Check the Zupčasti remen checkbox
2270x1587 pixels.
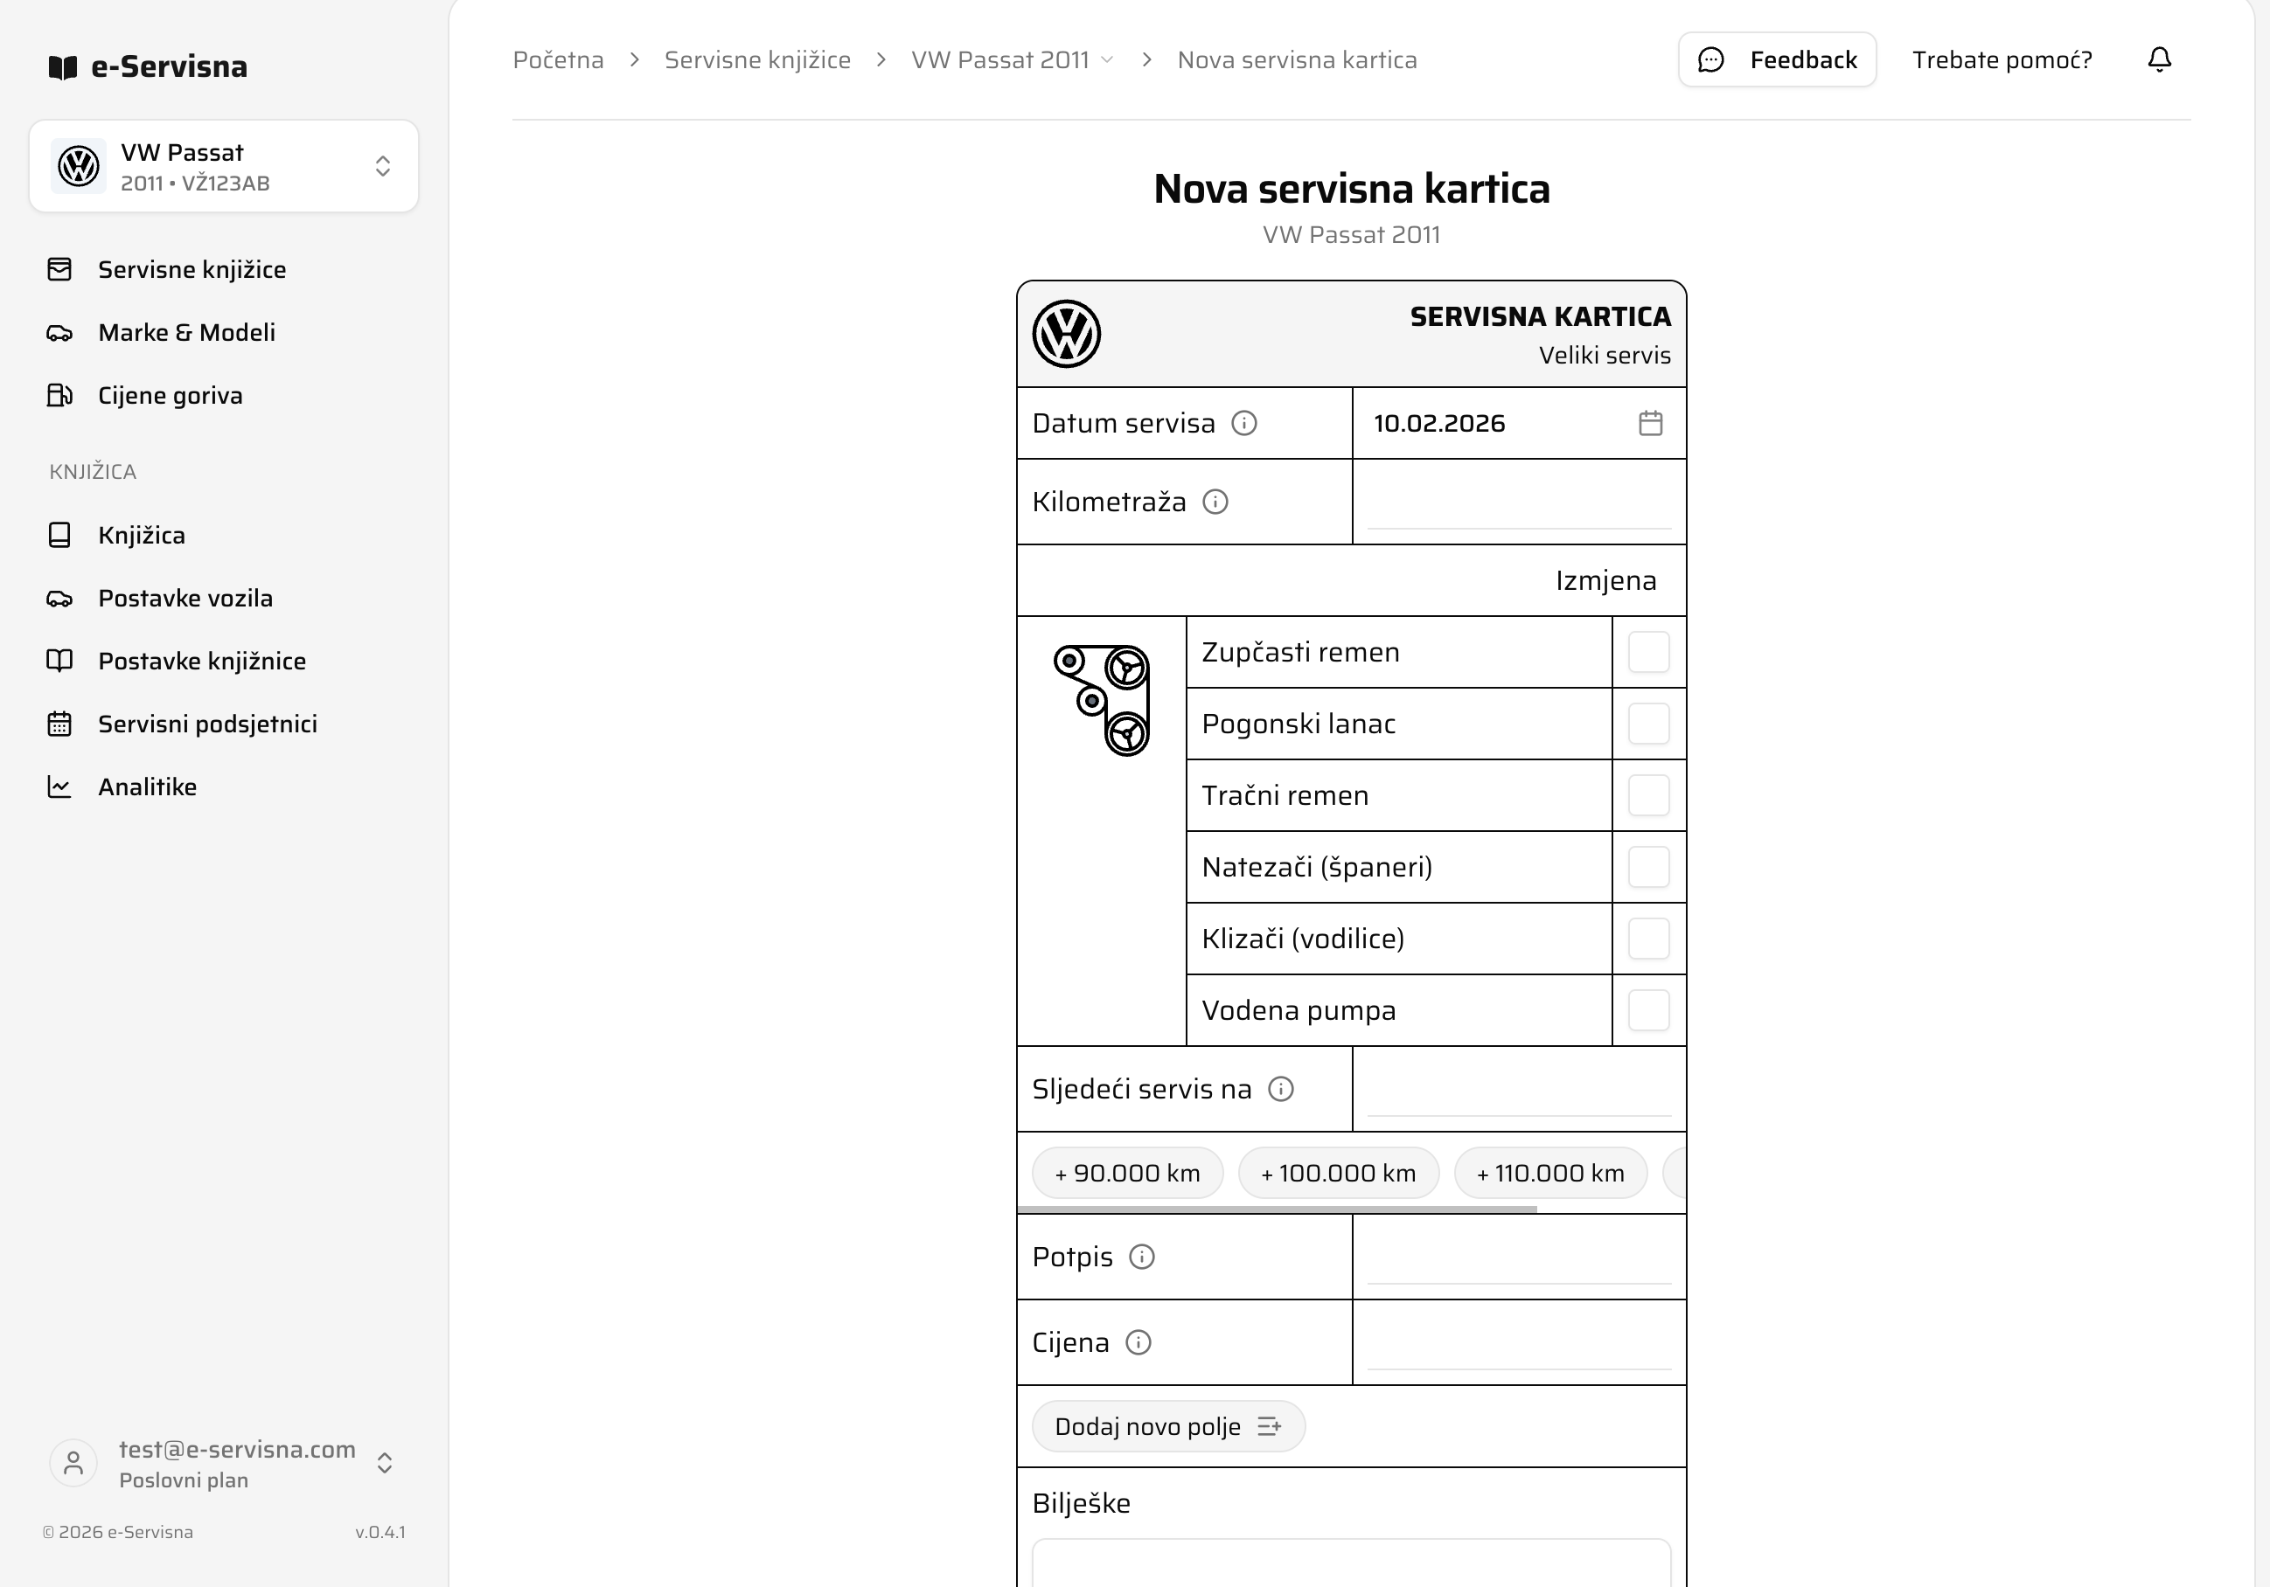tap(1647, 652)
